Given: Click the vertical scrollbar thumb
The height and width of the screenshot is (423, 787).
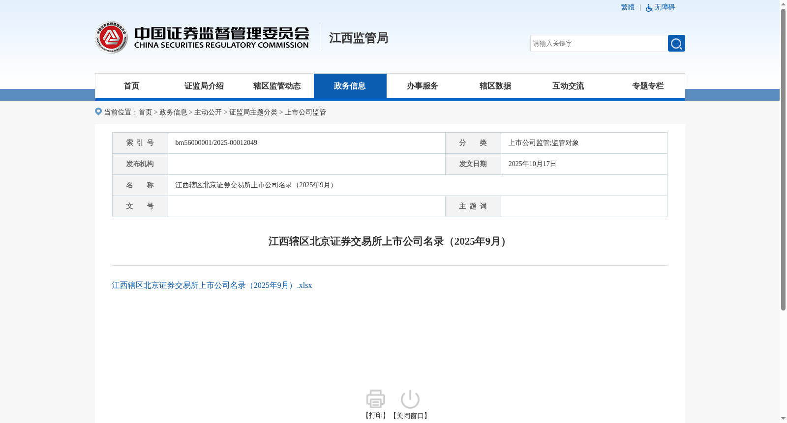Looking at the screenshot, I should 783,160.
